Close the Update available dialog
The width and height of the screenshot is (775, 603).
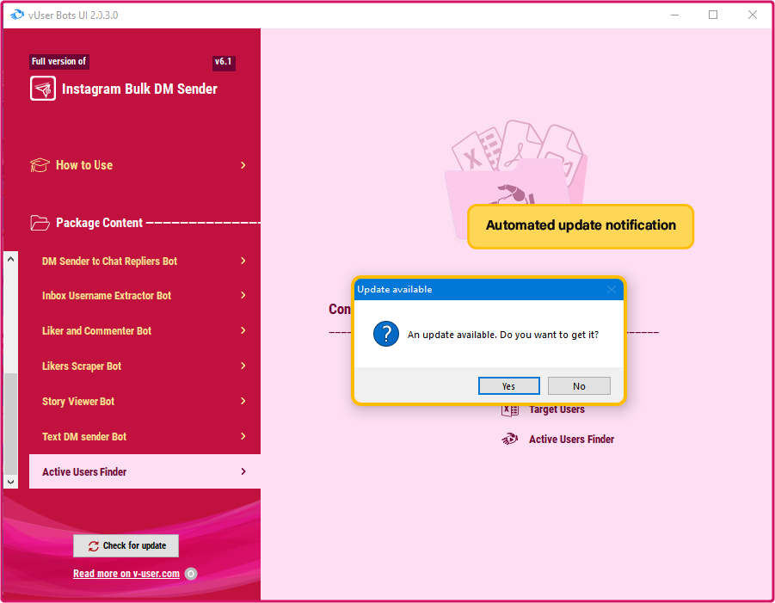[x=612, y=290]
